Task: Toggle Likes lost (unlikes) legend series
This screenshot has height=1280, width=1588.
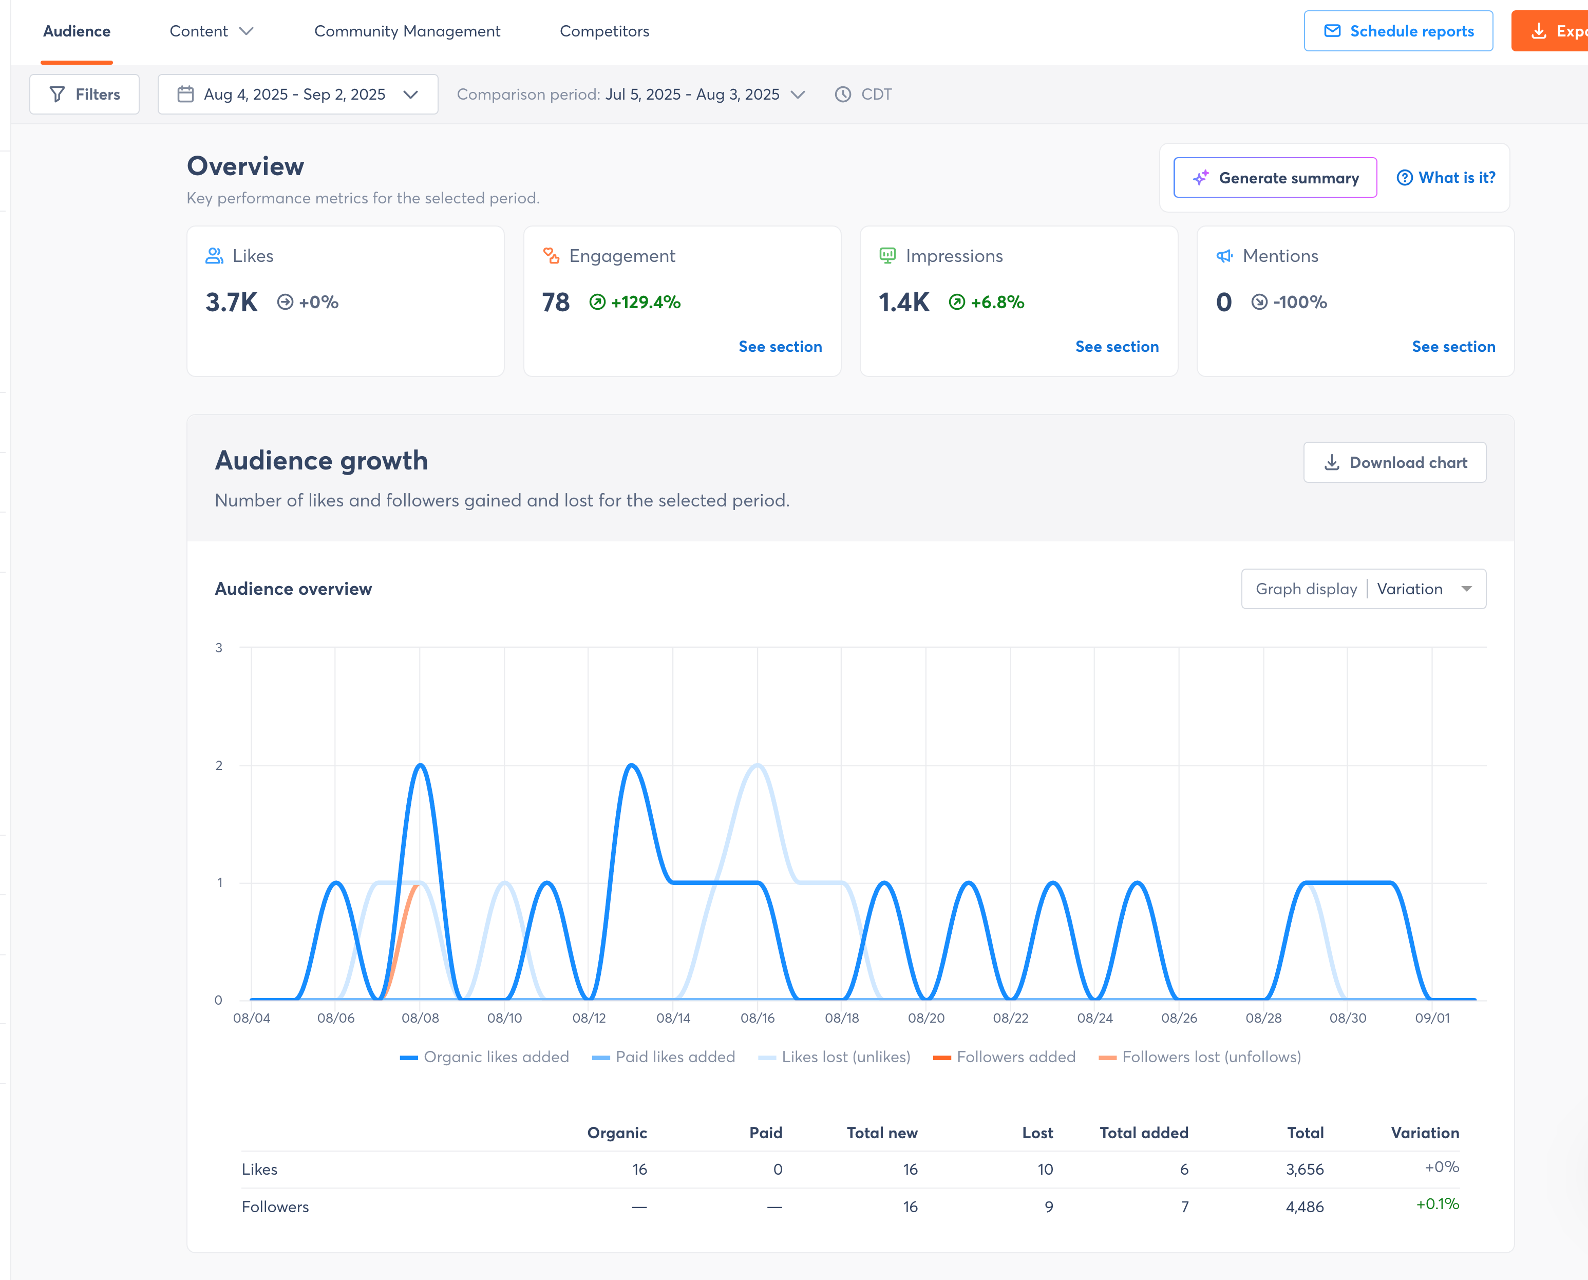Action: (x=835, y=1057)
